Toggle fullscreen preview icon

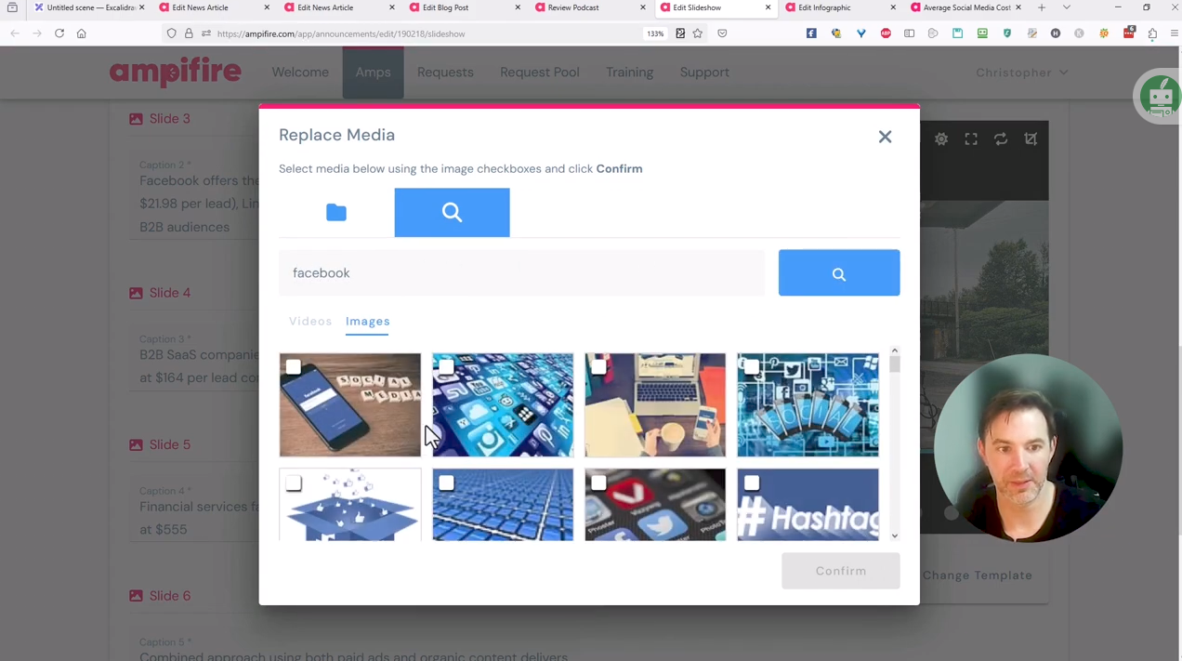971,139
